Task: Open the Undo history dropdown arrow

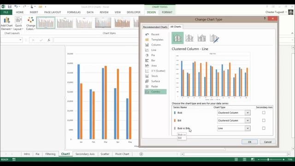Action: click(x=19, y=7)
